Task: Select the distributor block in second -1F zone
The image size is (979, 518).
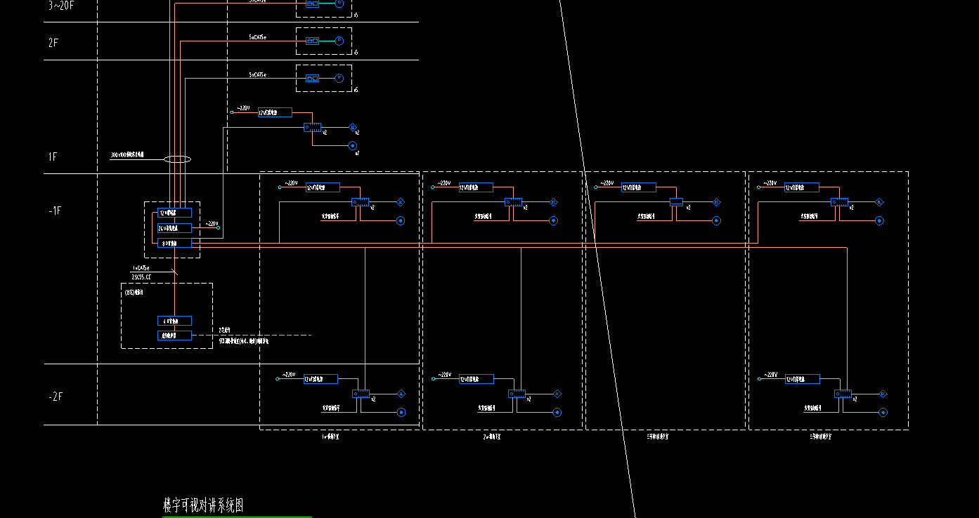Action: pos(514,202)
